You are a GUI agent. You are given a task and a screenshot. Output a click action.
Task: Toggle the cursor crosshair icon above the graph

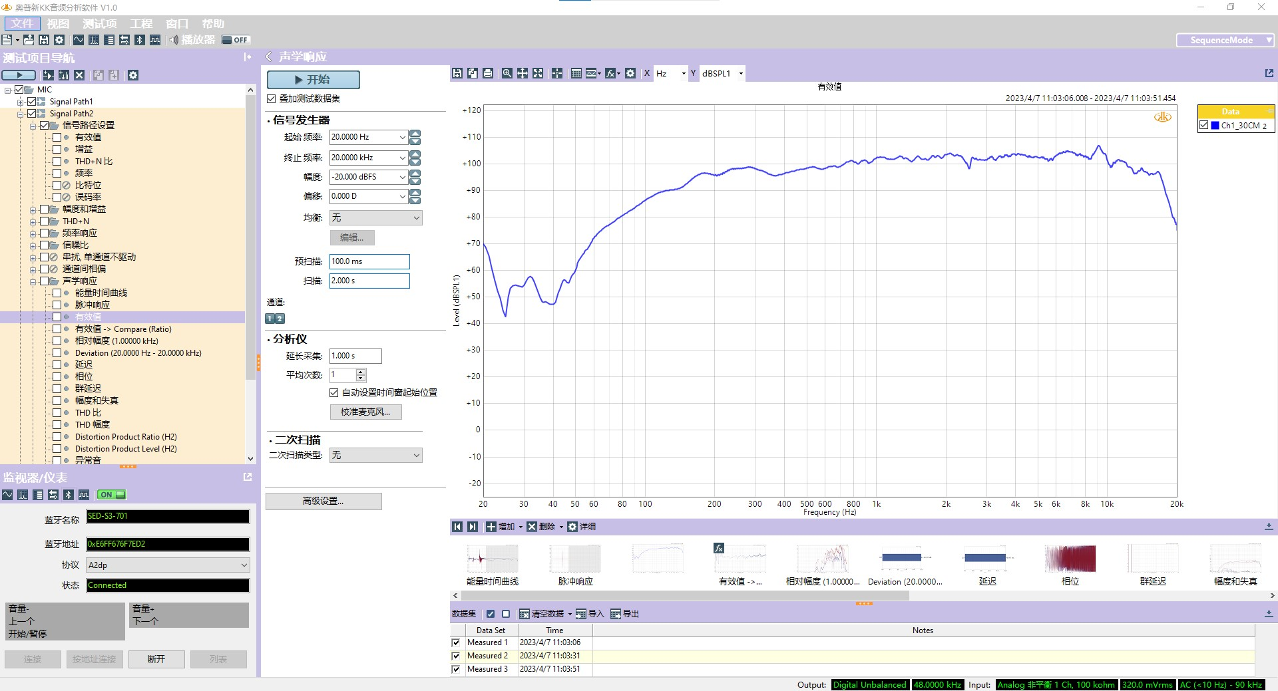coord(557,73)
